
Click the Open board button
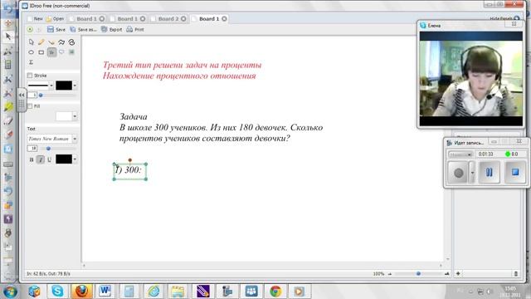[x=55, y=18]
